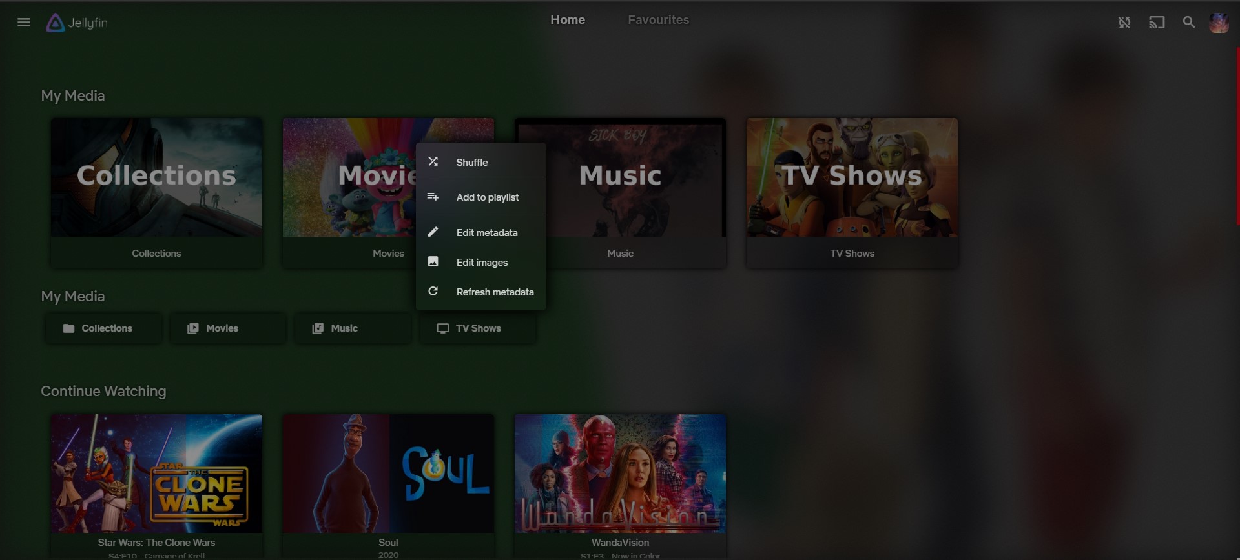Screen dimensions: 1240x560
Task: Open the Collections library card image
Action: pyautogui.click(x=157, y=177)
